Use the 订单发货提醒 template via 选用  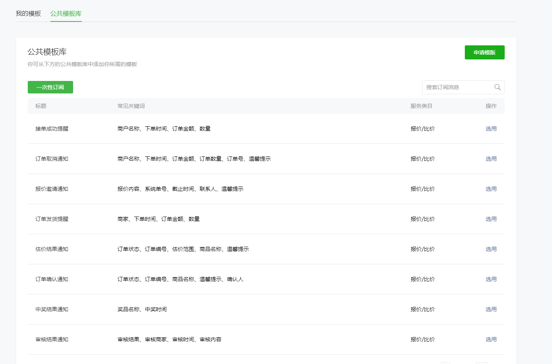click(x=491, y=219)
